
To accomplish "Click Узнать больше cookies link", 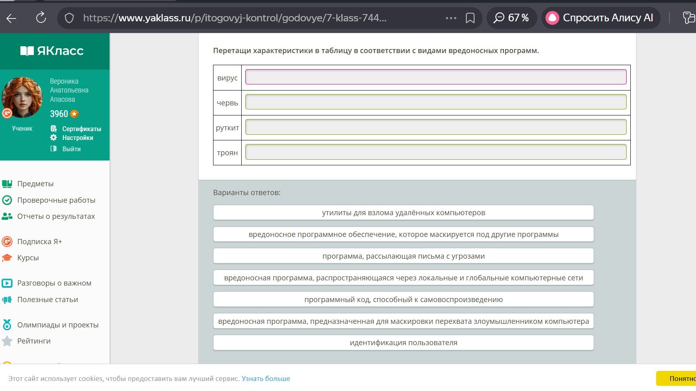I will pyautogui.click(x=266, y=379).
